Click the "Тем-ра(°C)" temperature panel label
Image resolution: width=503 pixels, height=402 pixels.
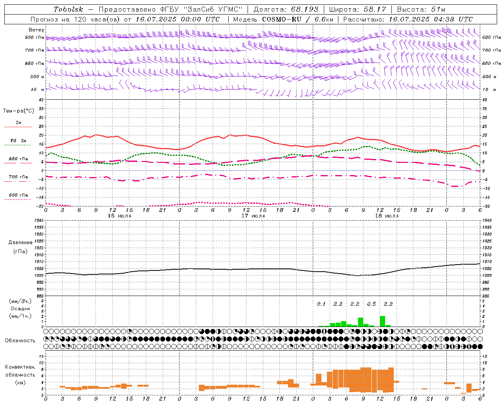point(18,111)
